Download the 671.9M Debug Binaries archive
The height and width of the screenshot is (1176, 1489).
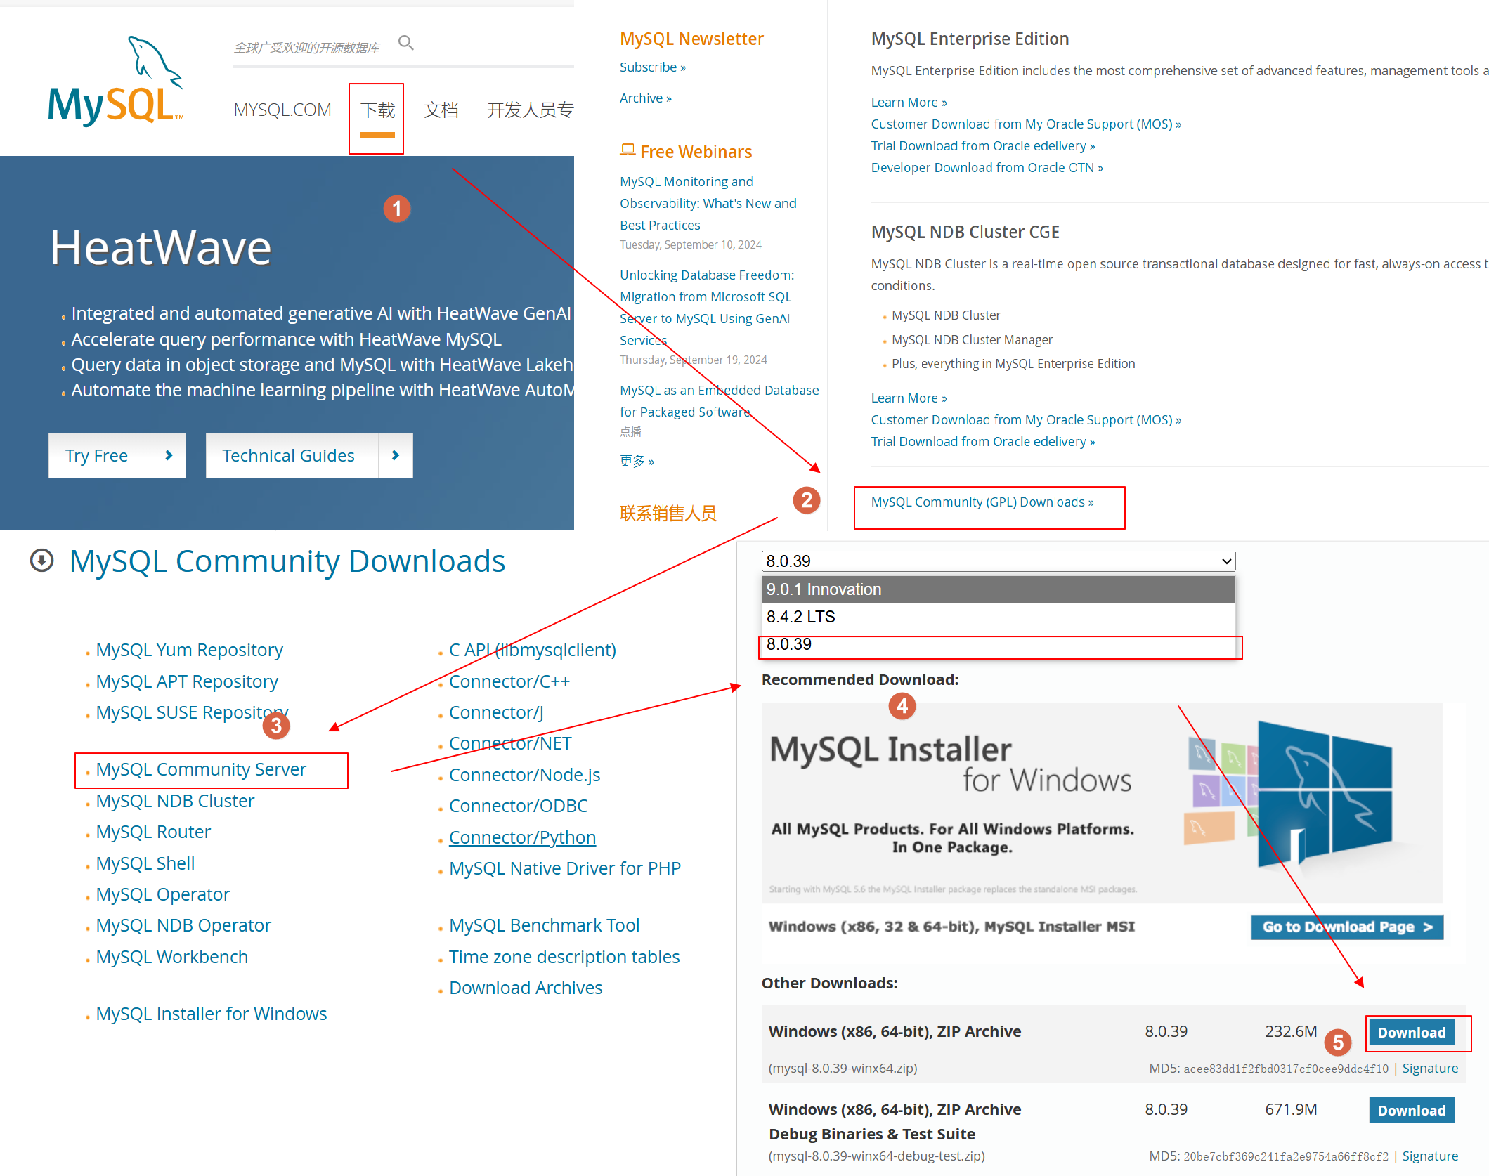click(1412, 1111)
